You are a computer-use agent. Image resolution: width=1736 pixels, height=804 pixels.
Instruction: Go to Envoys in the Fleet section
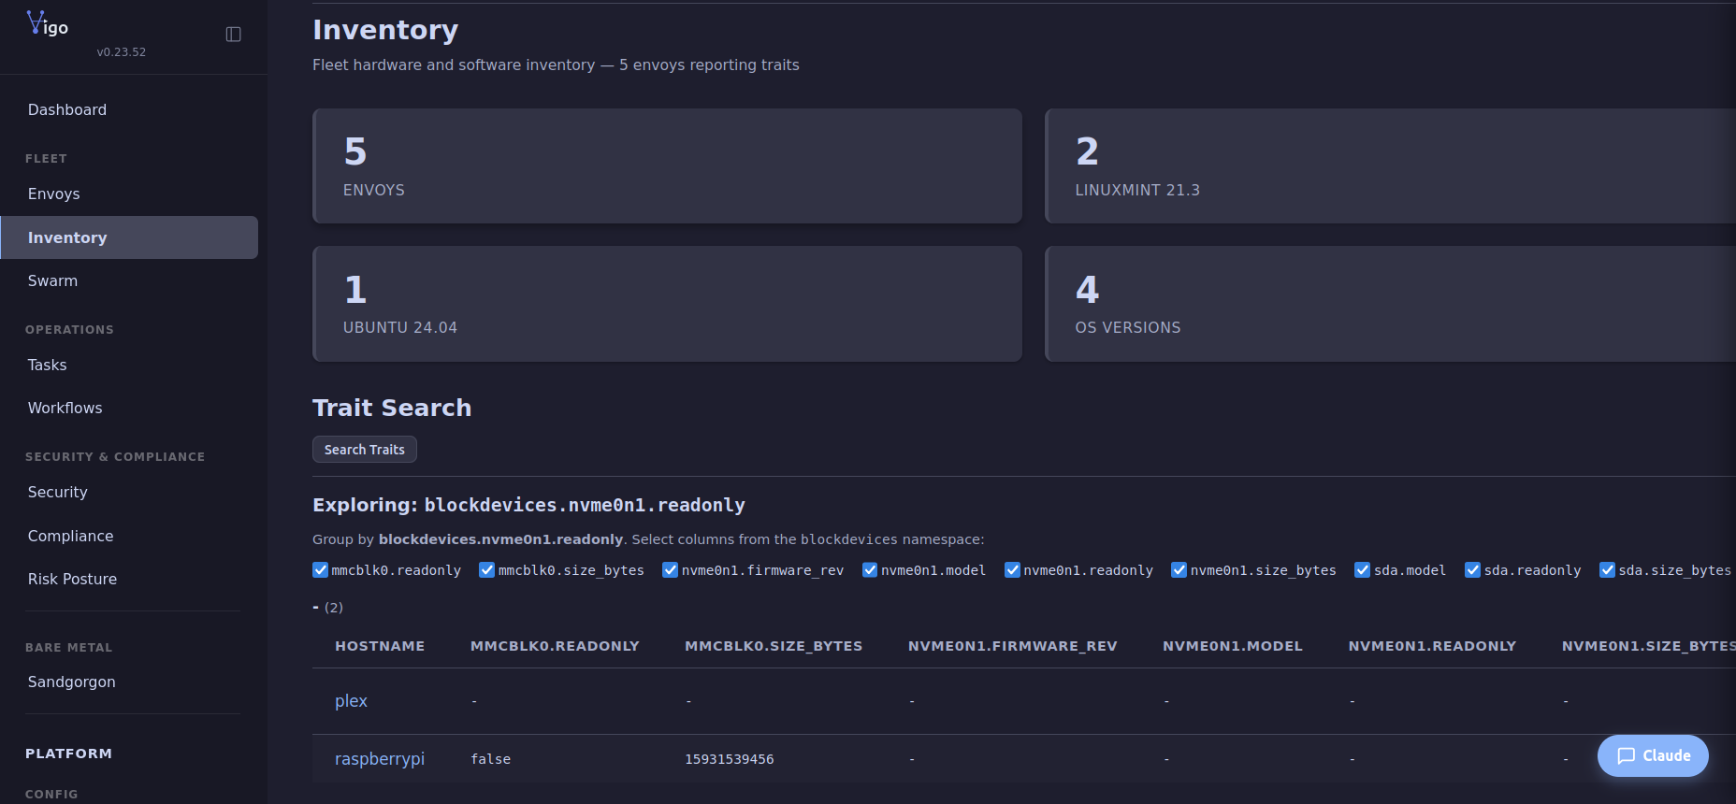(54, 194)
